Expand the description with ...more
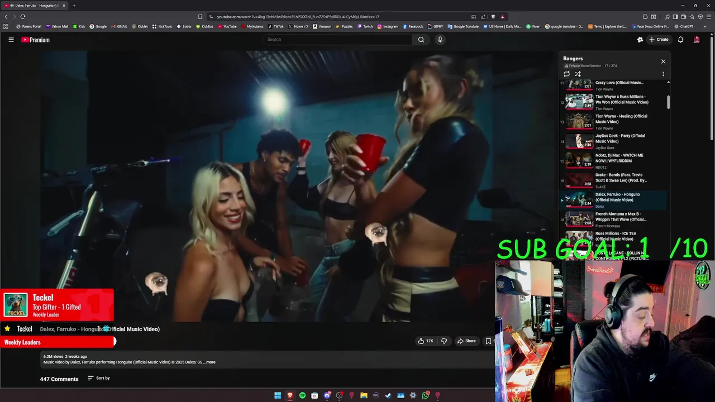The image size is (715, 402). 210,362
